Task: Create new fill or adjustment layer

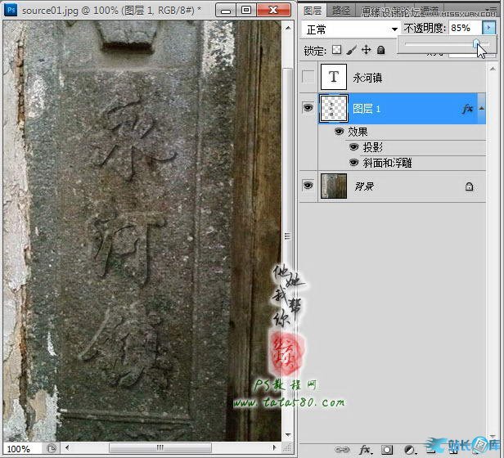Action: [x=407, y=449]
